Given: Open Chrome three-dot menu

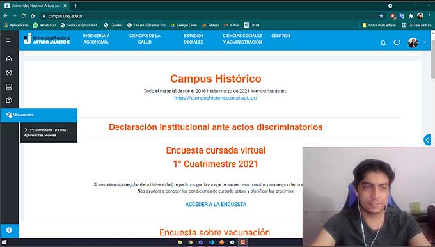Looking at the screenshot, I should 429,16.
